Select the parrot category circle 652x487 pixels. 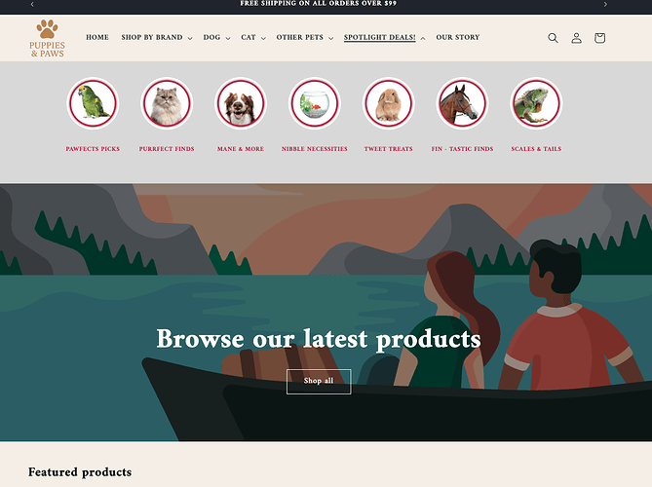click(93, 103)
